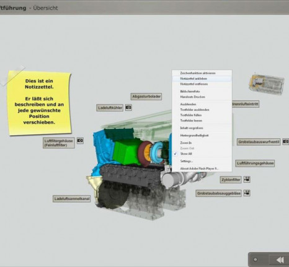Click the small round dot in bottom bar

(256, 260)
